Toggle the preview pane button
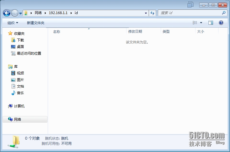 pos(211,23)
